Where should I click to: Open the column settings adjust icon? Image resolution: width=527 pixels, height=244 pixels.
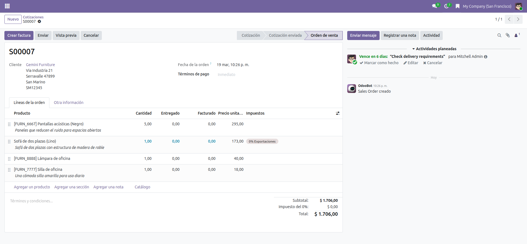(338, 113)
